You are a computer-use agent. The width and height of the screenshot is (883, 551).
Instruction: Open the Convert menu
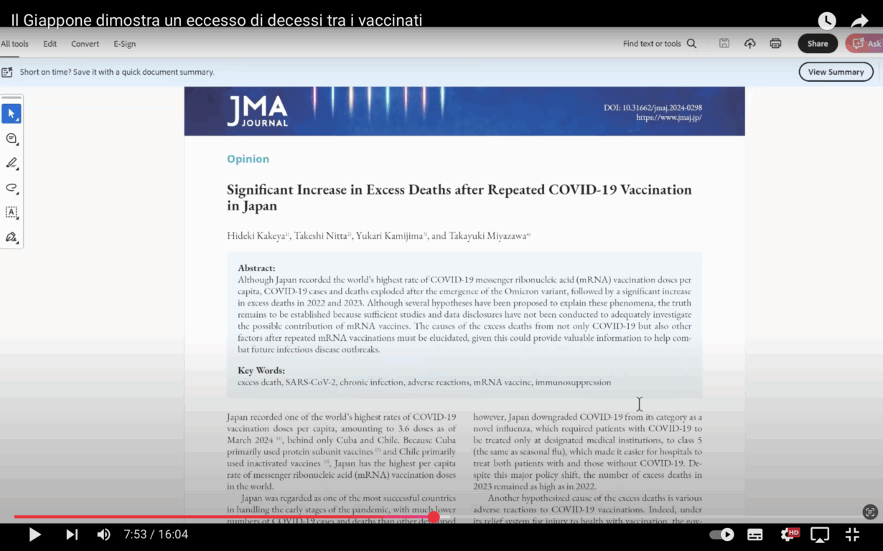click(x=85, y=44)
